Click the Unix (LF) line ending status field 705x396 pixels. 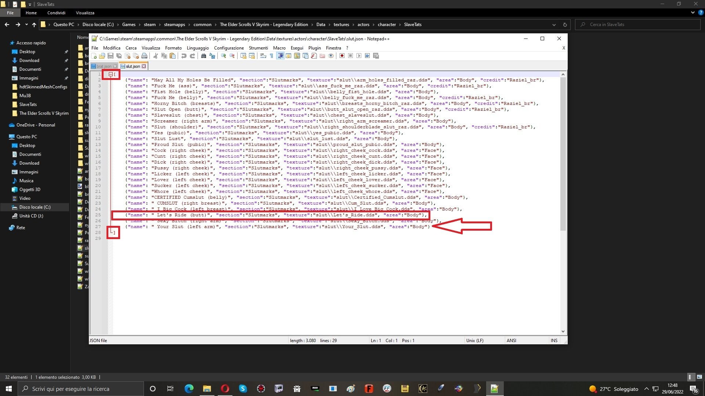475,341
